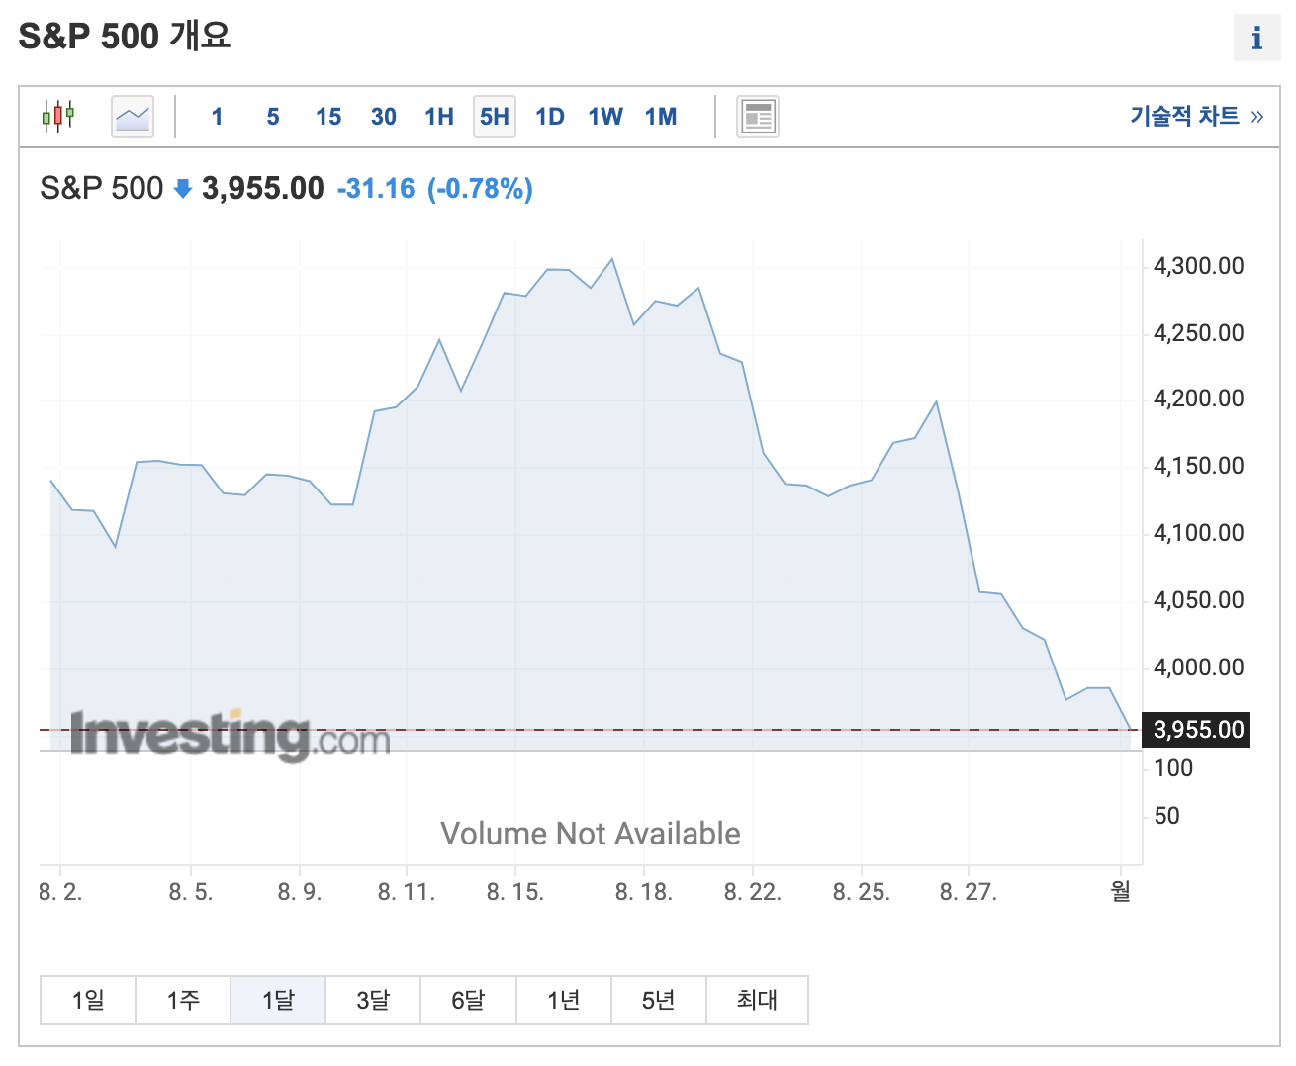Click the 4,250.00 axis label
This screenshot has height=1066, width=1296.
[1199, 333]
